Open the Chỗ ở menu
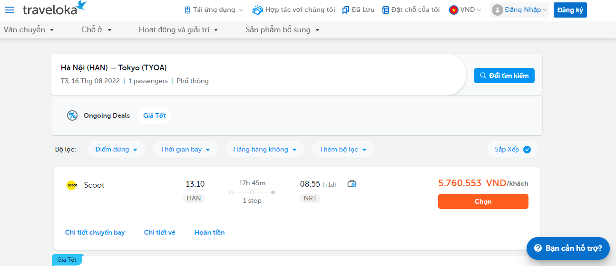This screenshot has width=616, height=266. click(x=96, y=30)
